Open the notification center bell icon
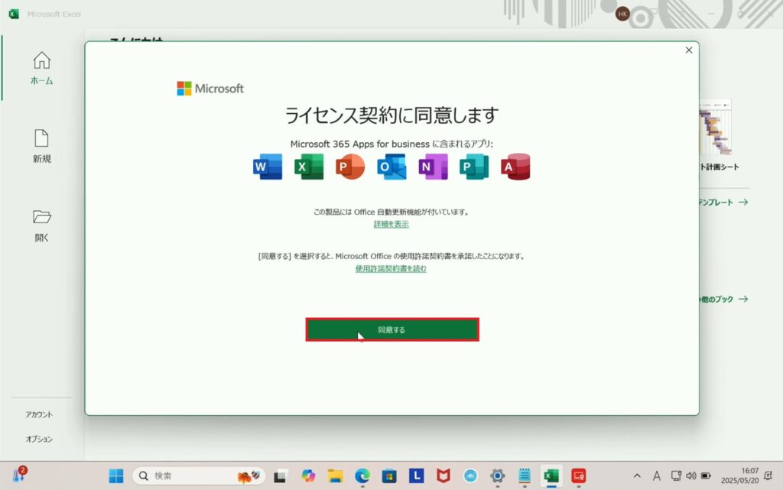 pos(768,476)
